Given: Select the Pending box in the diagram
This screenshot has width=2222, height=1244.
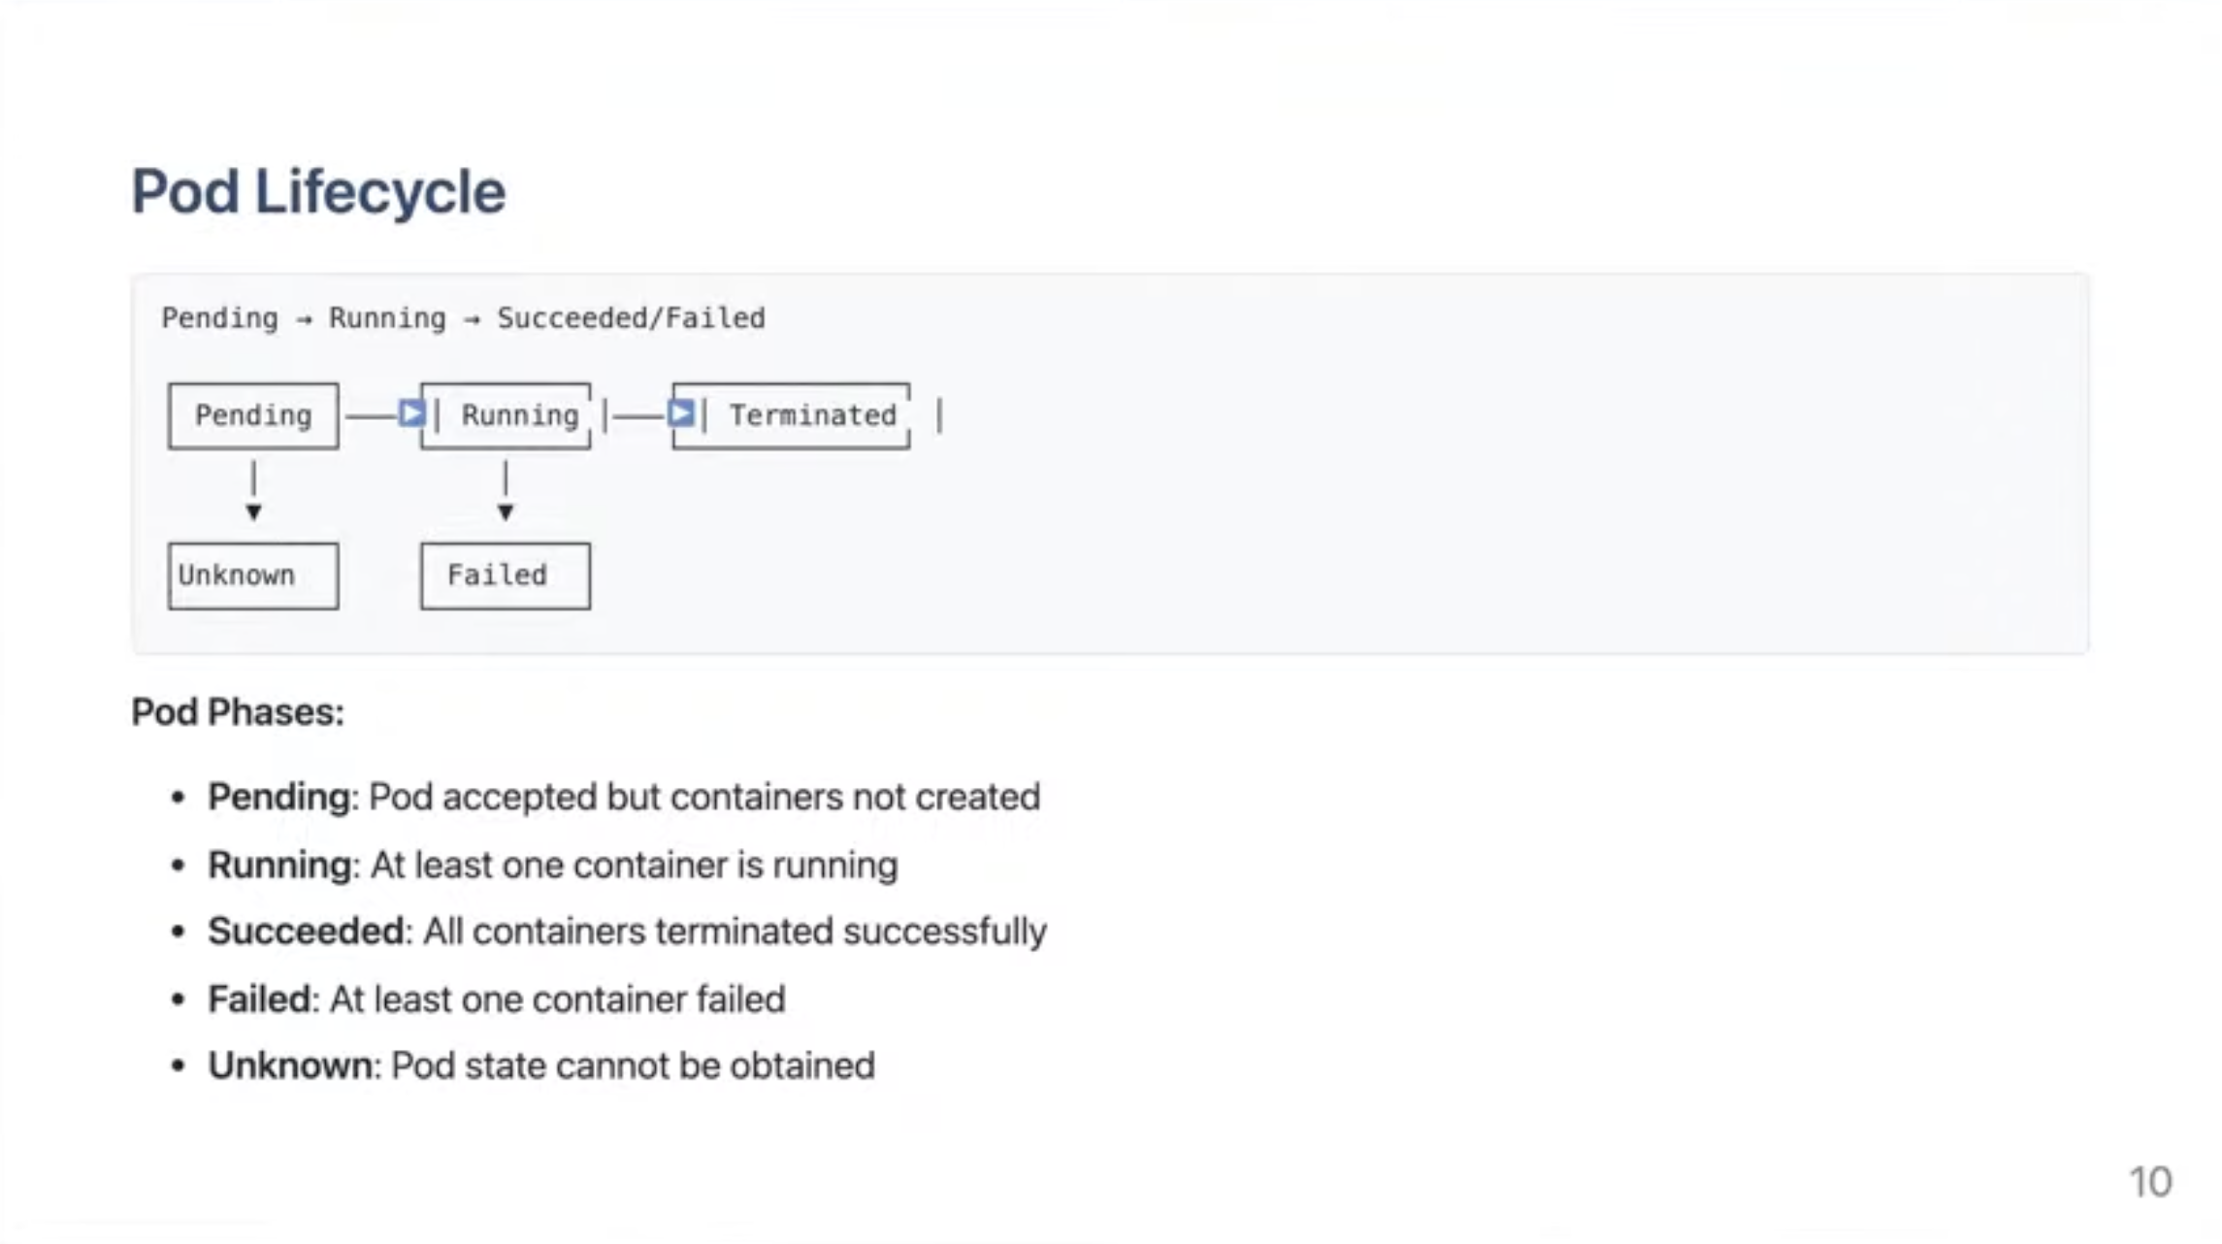Looking at the screenshot, I should point(253,415).
